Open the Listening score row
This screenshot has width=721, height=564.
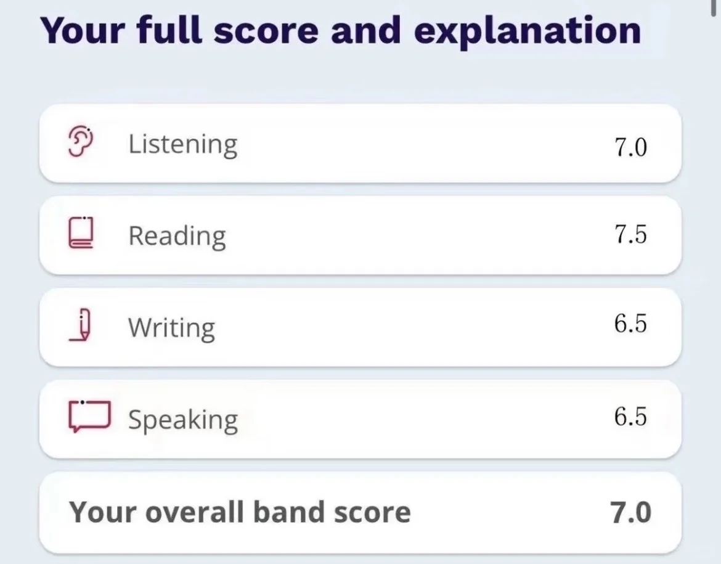(360, 143)
